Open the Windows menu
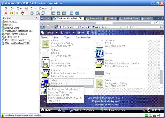 coord(43,8)
